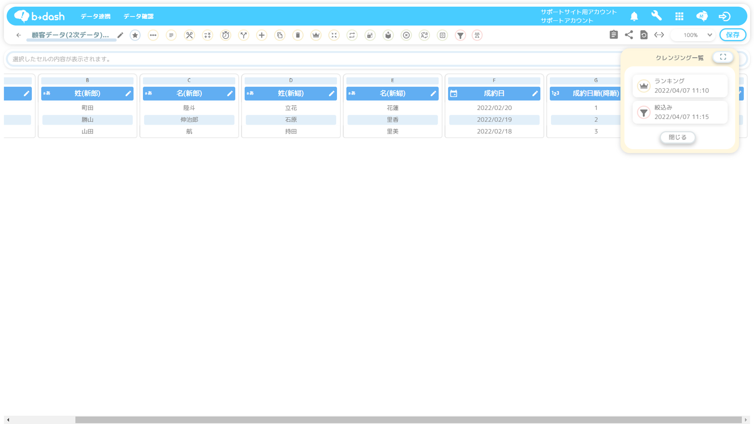Click the circled X toolbar icon

point(406,35)
